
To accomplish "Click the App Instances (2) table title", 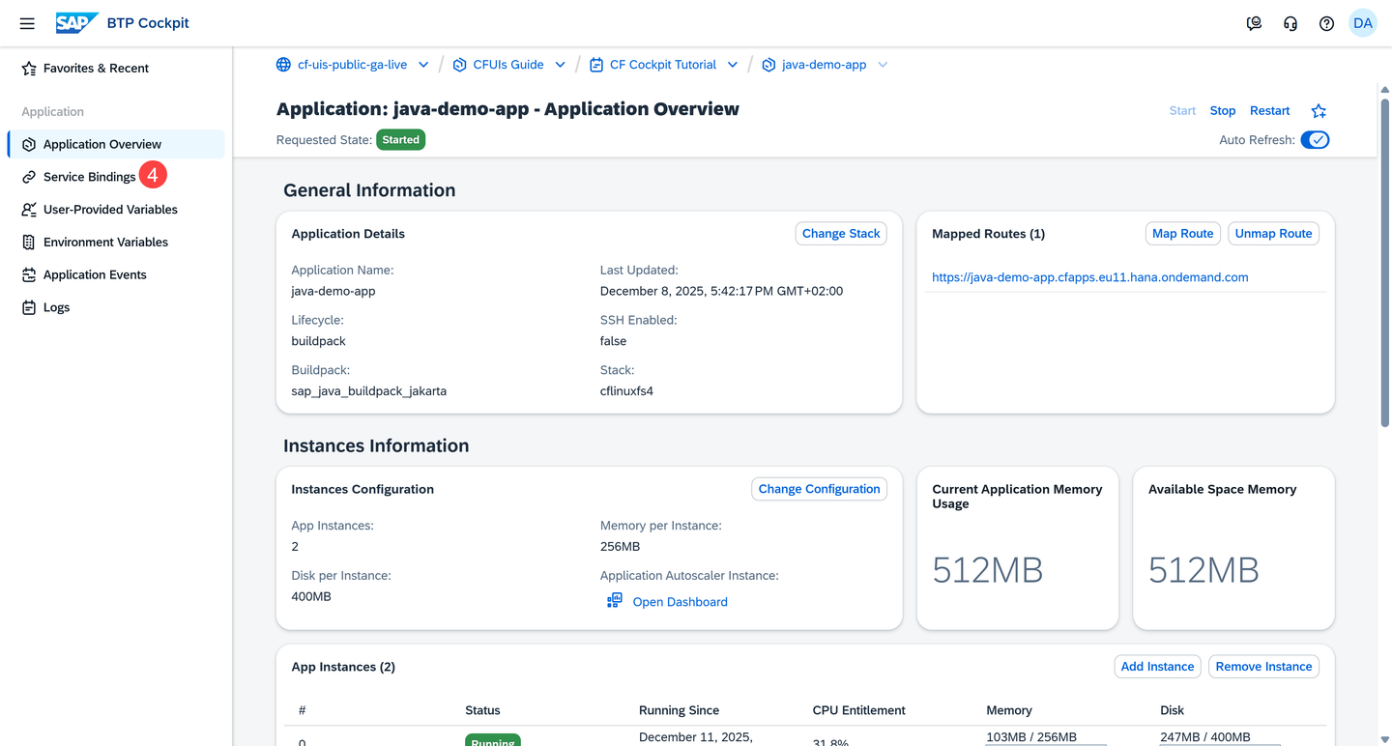I will tap(343, 667).
